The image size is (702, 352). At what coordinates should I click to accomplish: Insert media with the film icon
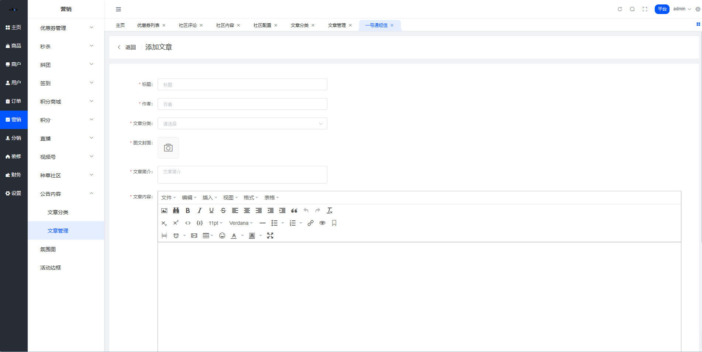tap(194, 236)
